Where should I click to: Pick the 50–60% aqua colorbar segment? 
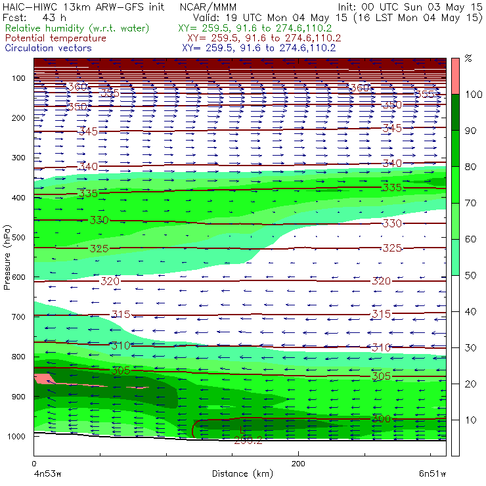click(455, 257)
